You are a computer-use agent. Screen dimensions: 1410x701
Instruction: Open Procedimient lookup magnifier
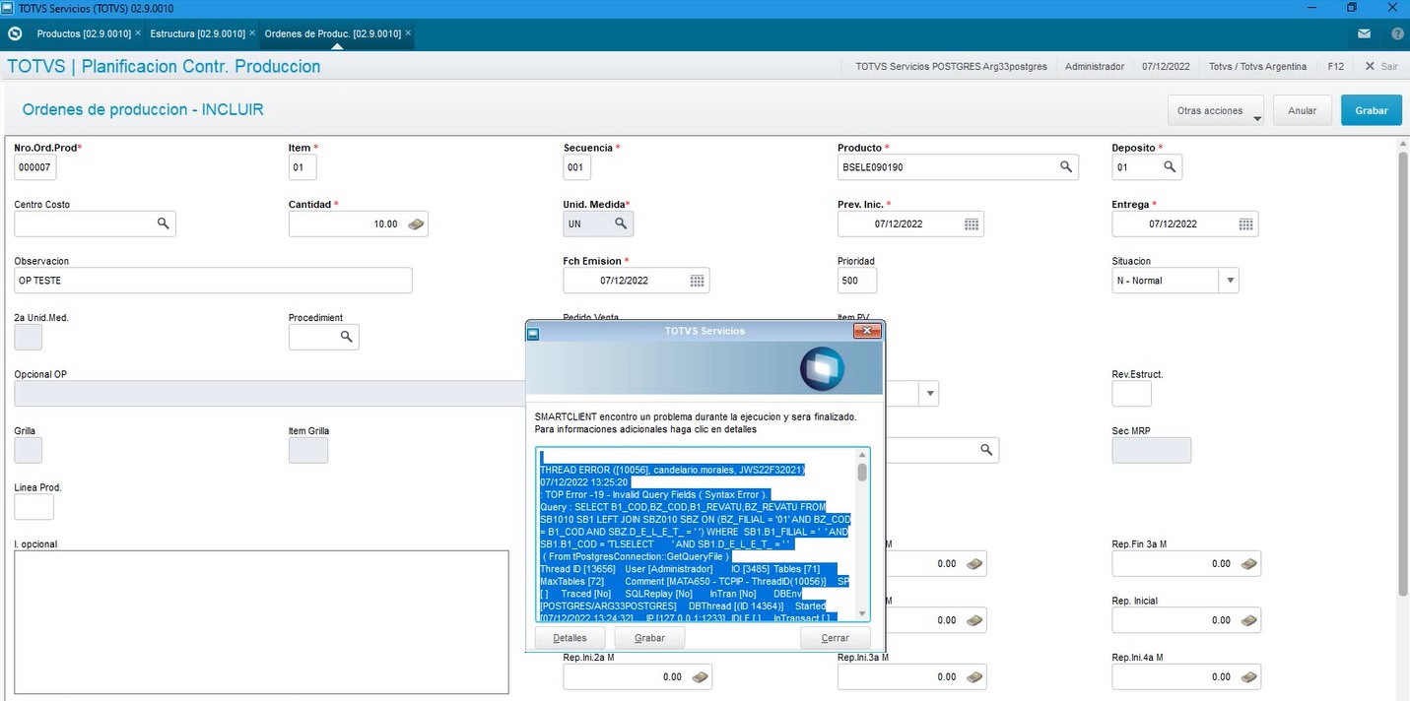coord(346,337)
